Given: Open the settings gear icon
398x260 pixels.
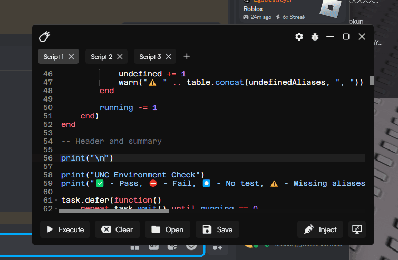Looking at the screenshot, I should [x=299, y=37].
